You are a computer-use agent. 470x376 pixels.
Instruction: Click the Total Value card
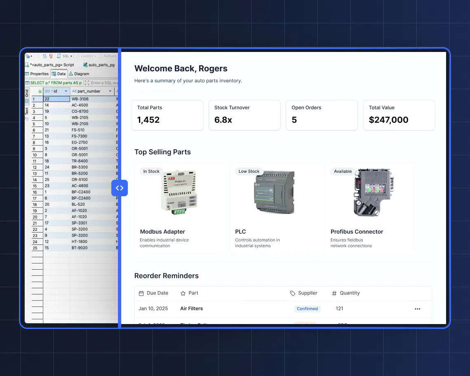pos(399,115)
